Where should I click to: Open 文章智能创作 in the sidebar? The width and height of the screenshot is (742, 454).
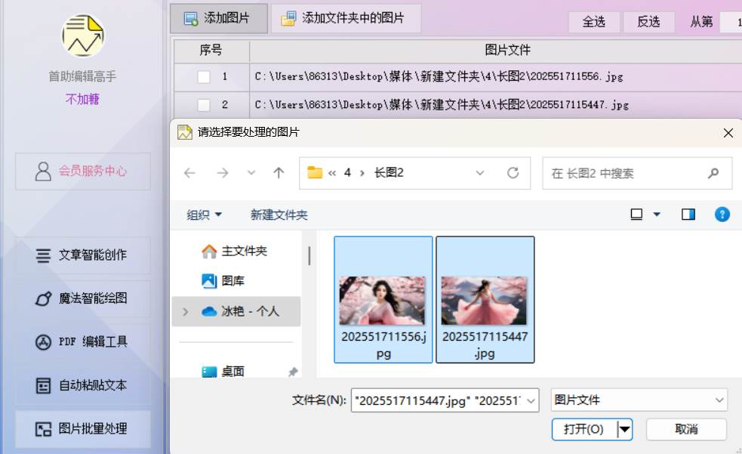tap(83, 255)
